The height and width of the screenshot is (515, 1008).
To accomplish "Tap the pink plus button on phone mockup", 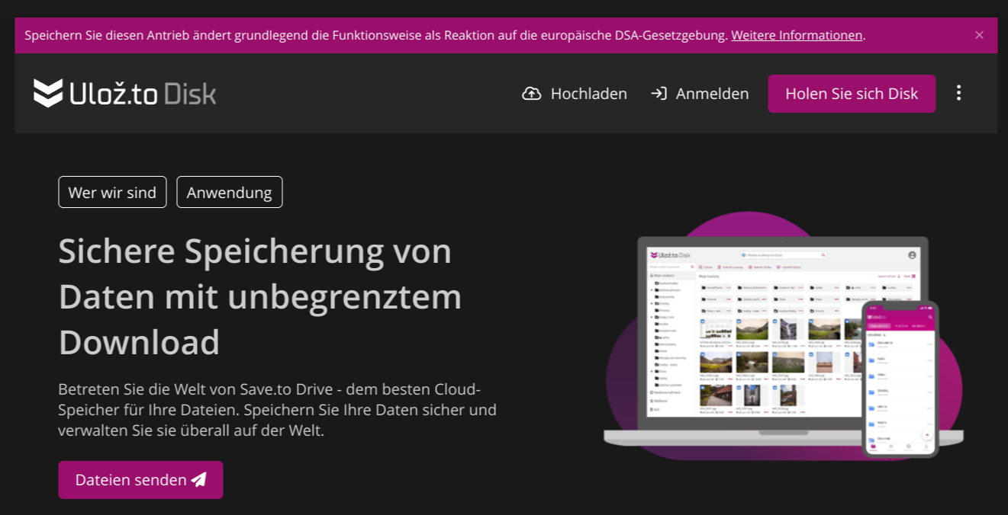I will click(x=927, y=435).
